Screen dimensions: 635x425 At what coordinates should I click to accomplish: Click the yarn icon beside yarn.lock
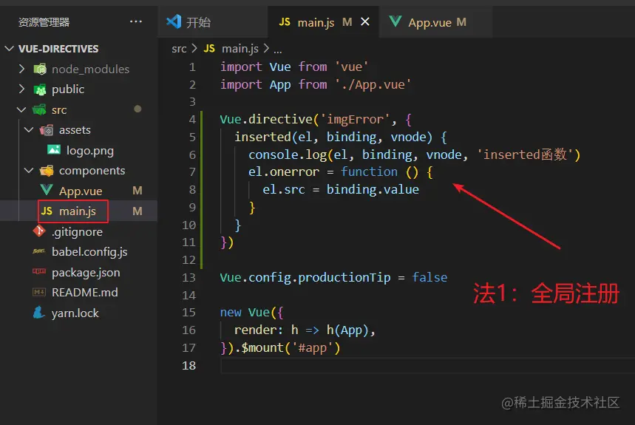click(39, 312)
